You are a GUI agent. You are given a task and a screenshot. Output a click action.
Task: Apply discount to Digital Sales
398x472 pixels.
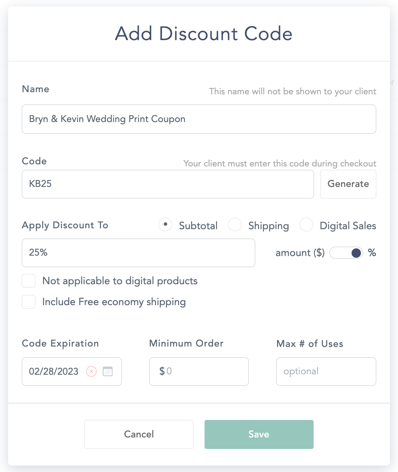306,225
